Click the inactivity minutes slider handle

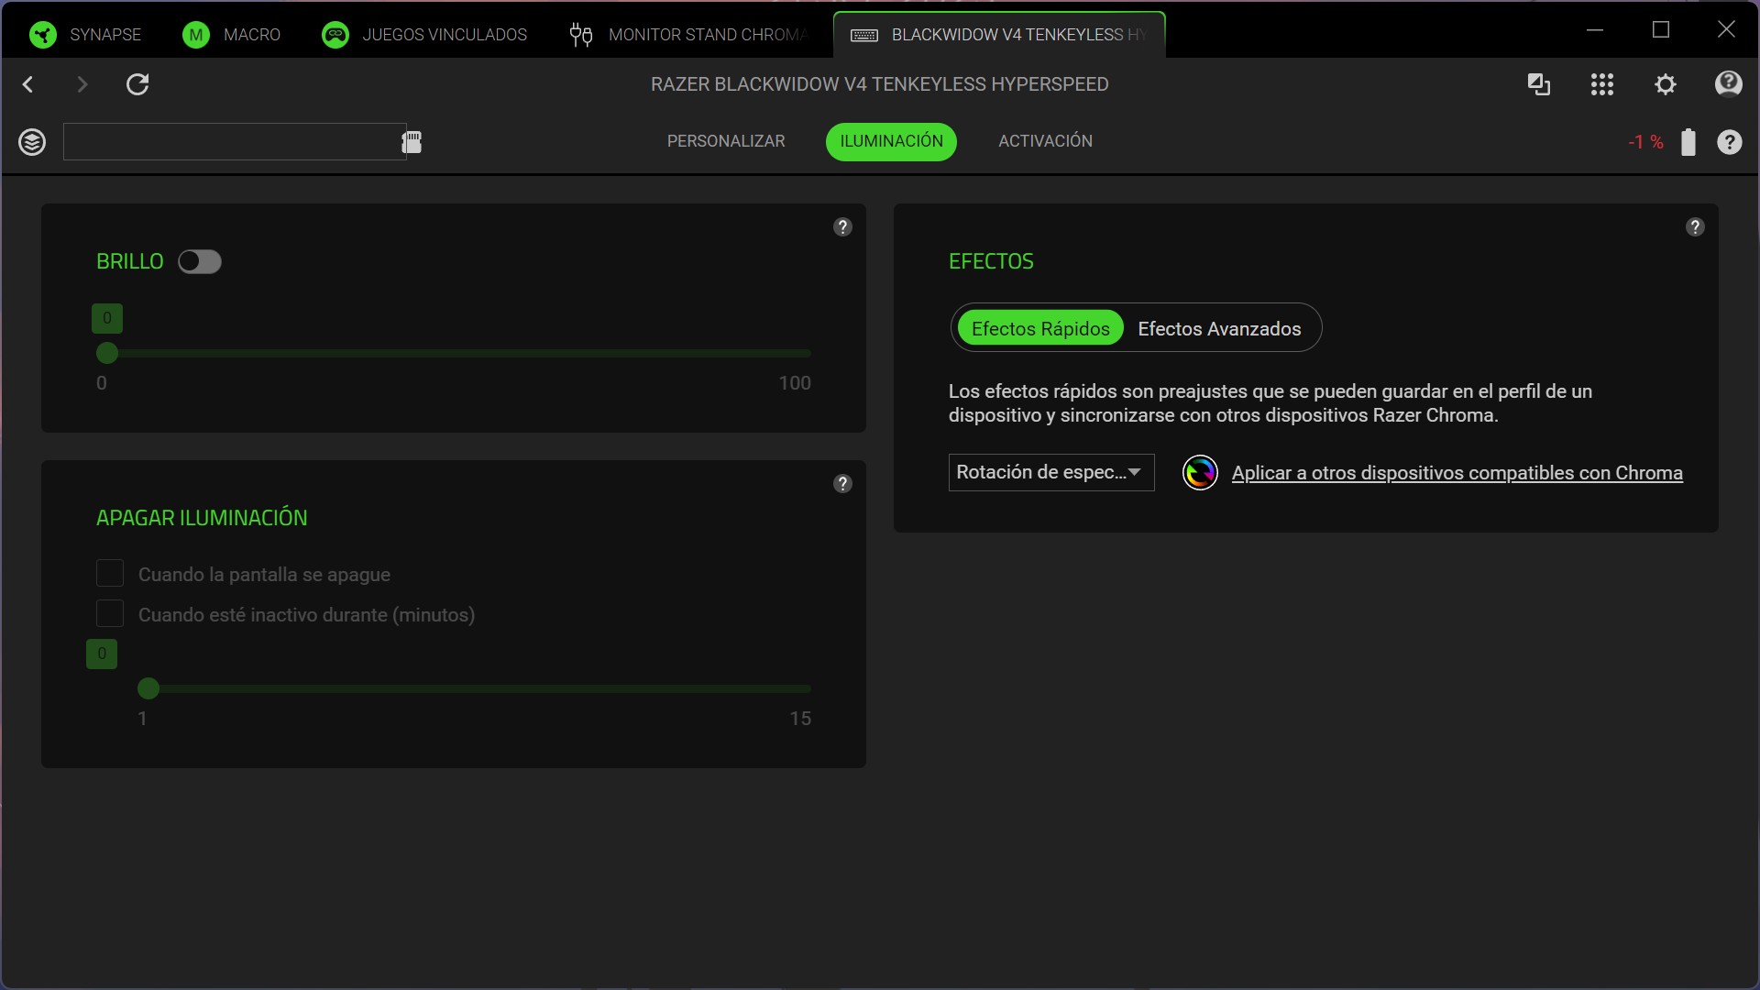tap(148, 688)
